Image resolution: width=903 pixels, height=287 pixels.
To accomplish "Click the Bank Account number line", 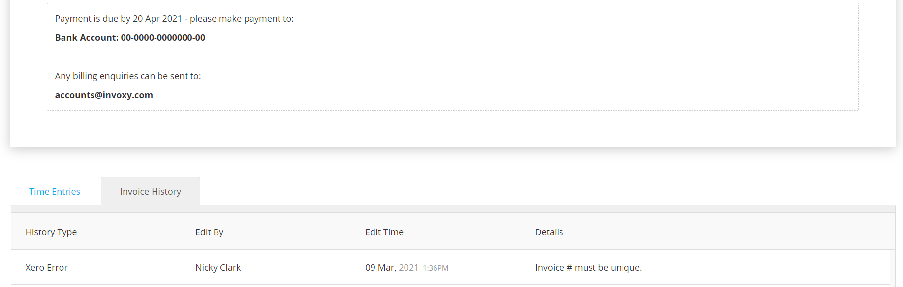I will click(x=130, y=38).
